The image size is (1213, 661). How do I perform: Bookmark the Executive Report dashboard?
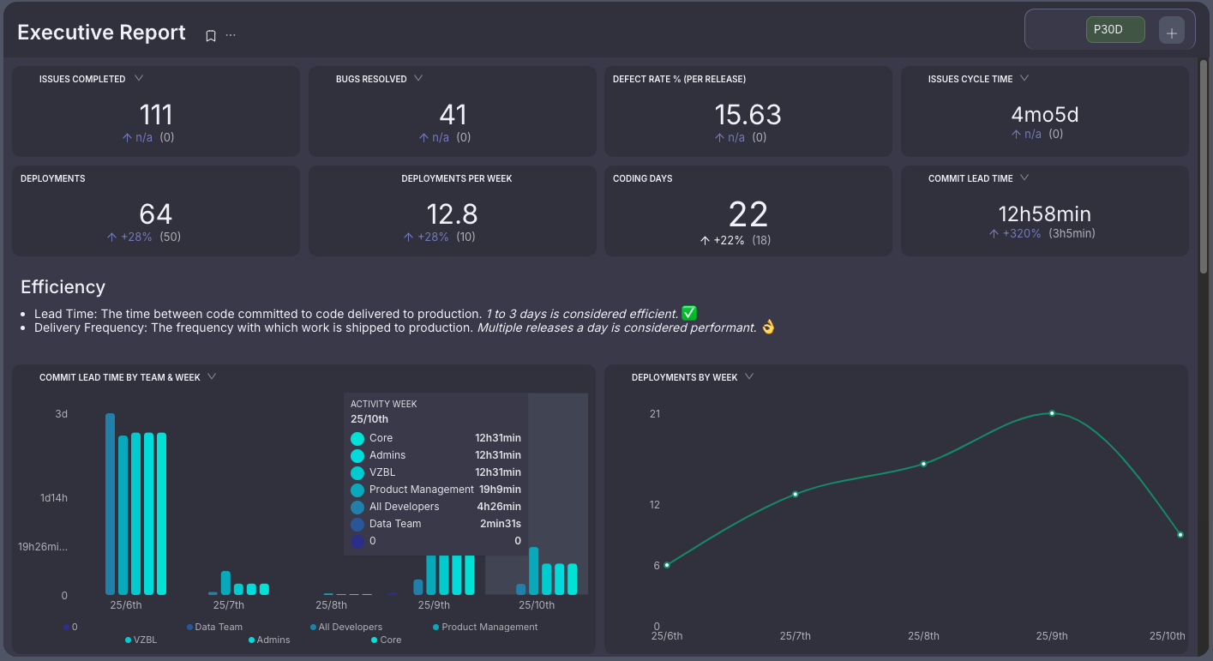210,36
